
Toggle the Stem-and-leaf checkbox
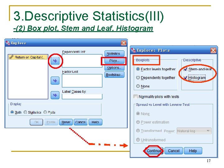coord(185,69)
